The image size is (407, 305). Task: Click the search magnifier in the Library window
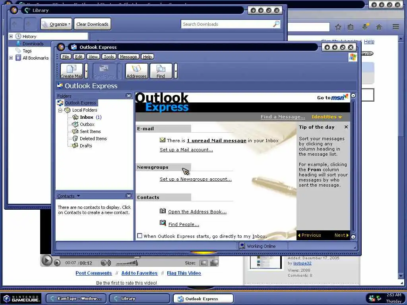(276, 24)
